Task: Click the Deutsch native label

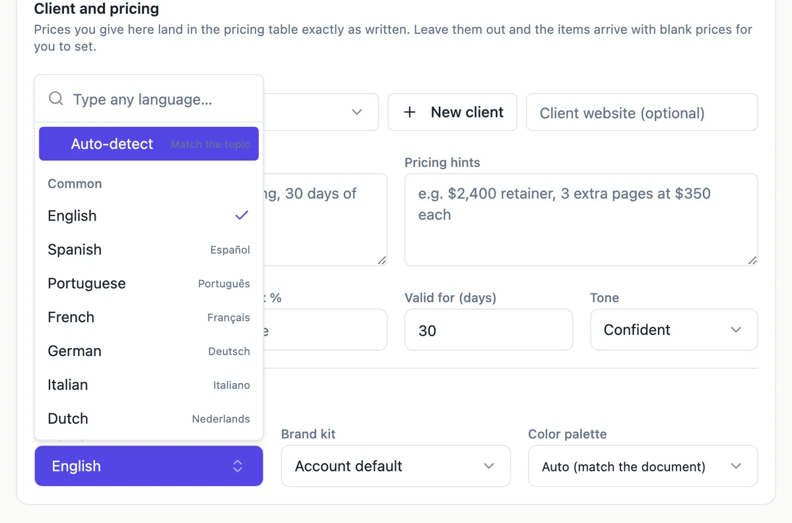Action: pyautogui.click(x=229, y=351)
